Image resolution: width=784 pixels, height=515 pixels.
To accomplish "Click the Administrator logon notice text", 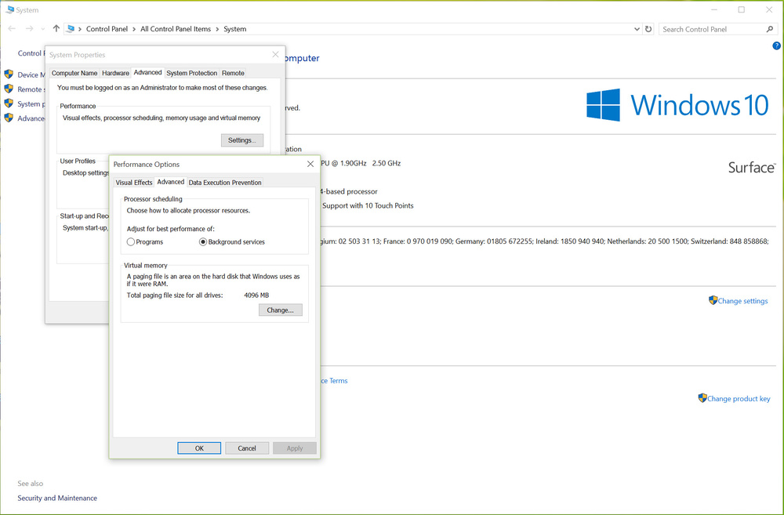I will (x=162, y=88).
